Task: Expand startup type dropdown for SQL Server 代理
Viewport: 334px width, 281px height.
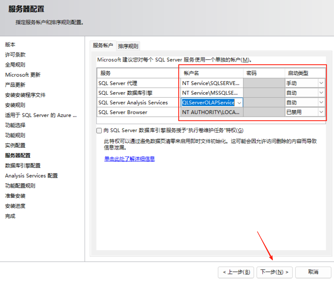Action: 321,83
